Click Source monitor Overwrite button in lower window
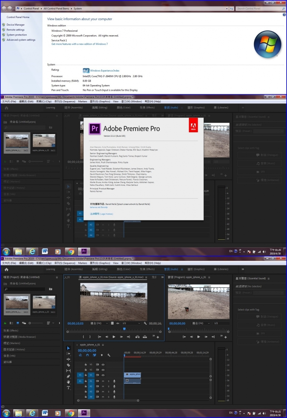The image size is (287, 418). [x=145, y=337]
